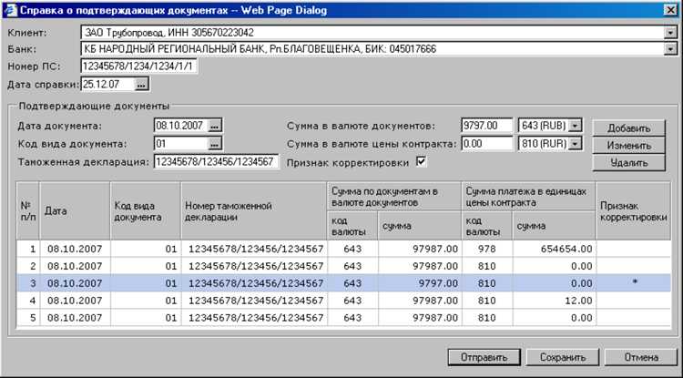The height and width of the screenshot is (378, 683).
Task: Focus the Таможенная декларация field
Action: 216,161
